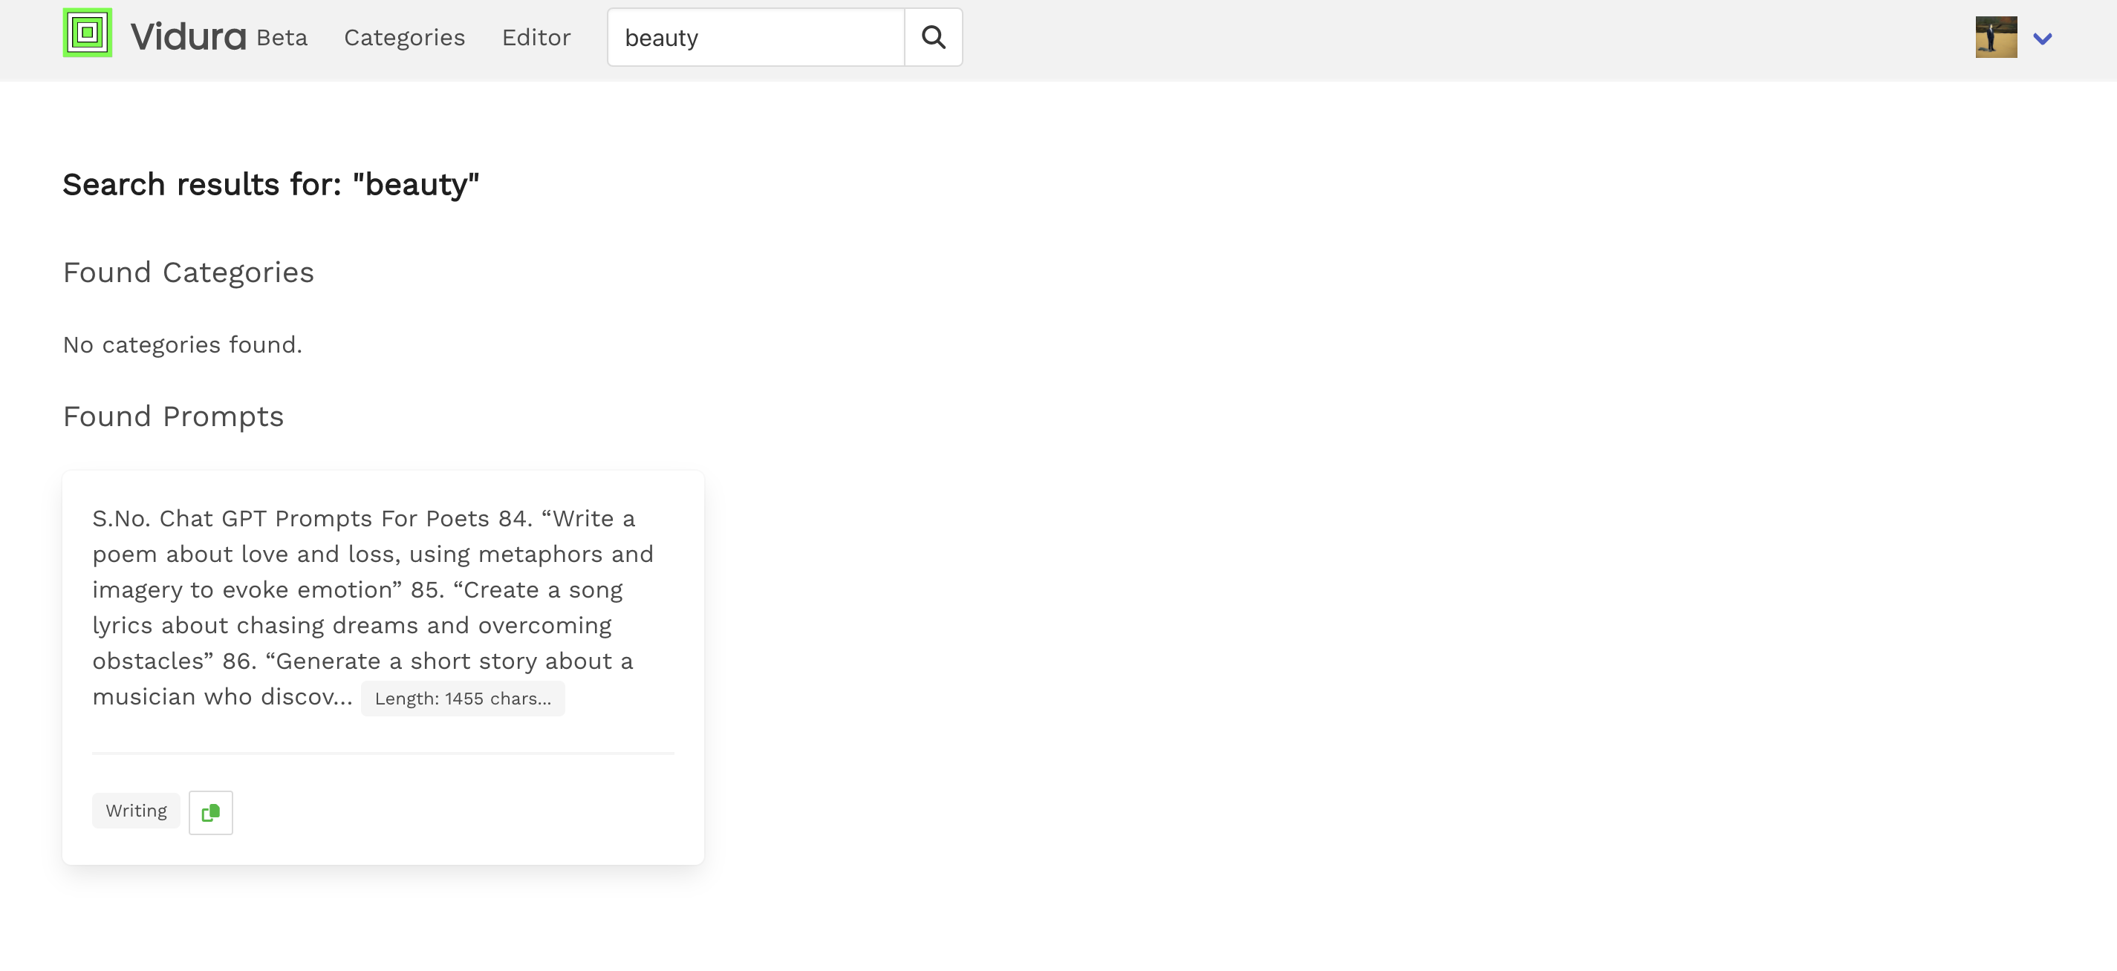Click the user profile avatar thumbnail
The image size is (2117, 971).
pos(1995,38)
